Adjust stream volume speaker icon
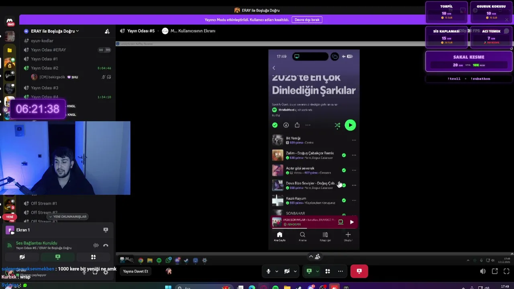 pos(483,271)
